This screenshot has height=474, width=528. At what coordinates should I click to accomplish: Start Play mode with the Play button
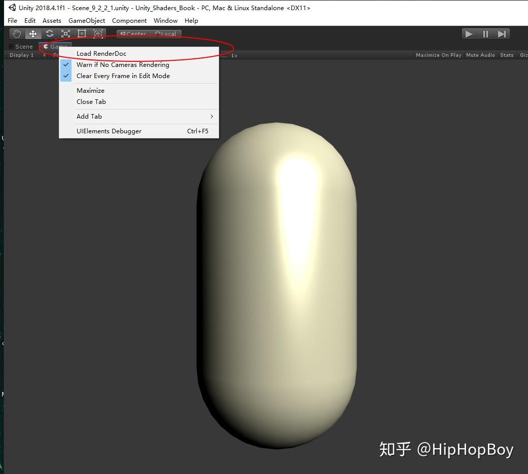(x=469, y=34)
